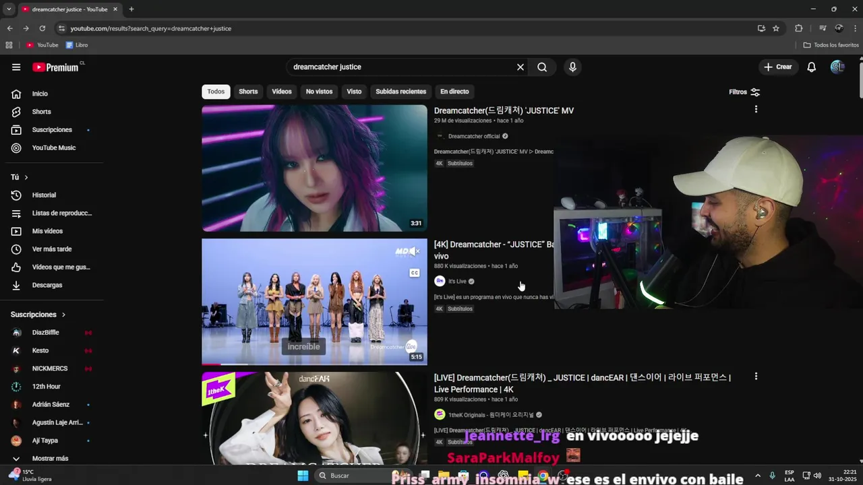Image resolution: width=863 pixels, height=485 pixels.
Task: Select the Visto filter chip
Action: click(x=354, y=92)
